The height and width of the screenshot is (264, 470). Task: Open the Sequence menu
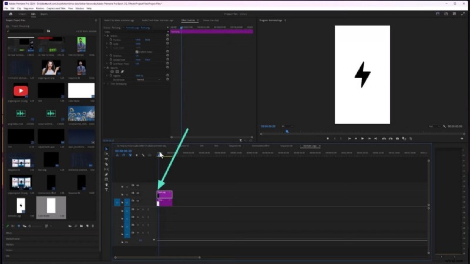(28, 8)
